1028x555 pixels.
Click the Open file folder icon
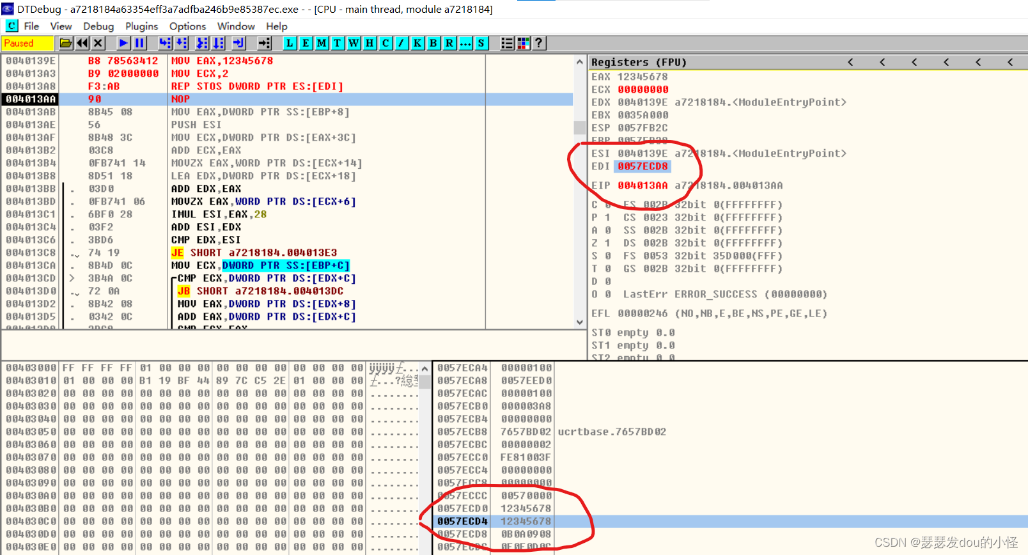[66, 43]
